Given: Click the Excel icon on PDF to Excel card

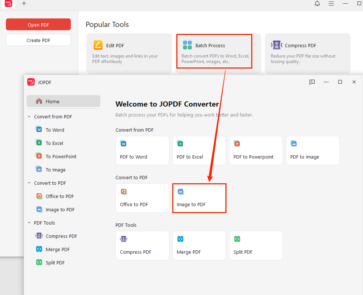Looking at the screenshot, I should (180, 144).
